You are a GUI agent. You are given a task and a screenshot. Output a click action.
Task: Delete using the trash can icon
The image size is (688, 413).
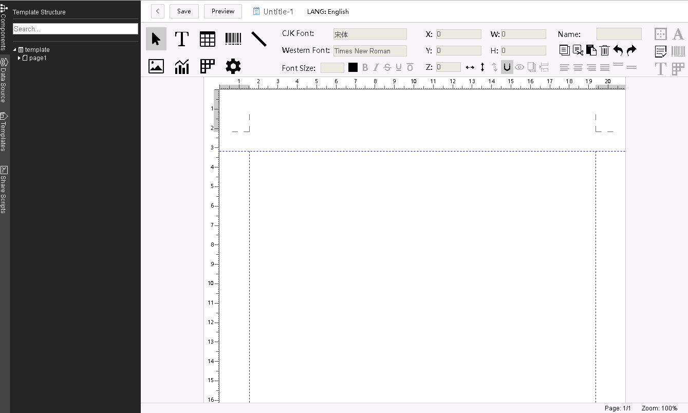[x=605, y=50]
